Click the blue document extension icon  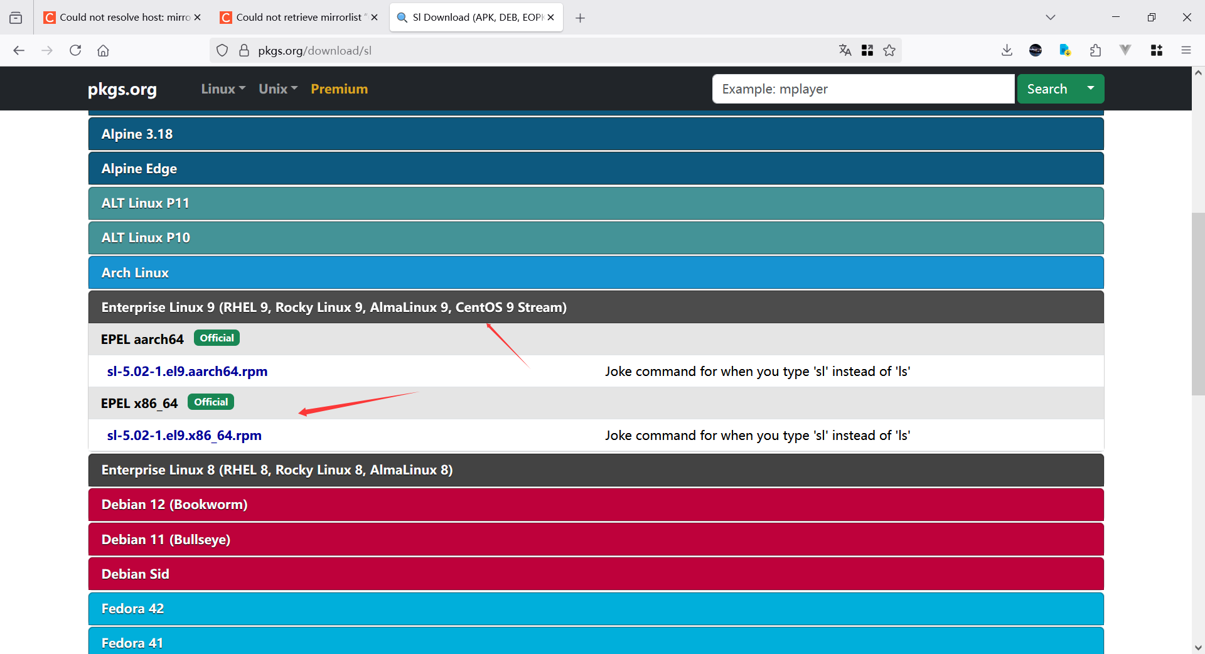pos(1065,50)
